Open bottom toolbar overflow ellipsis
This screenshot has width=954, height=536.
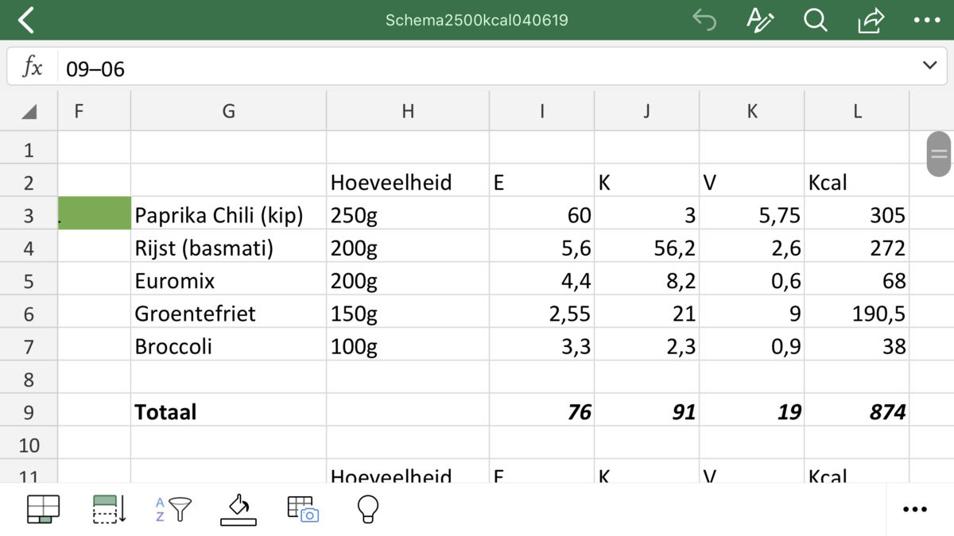[x=915, y=509]
